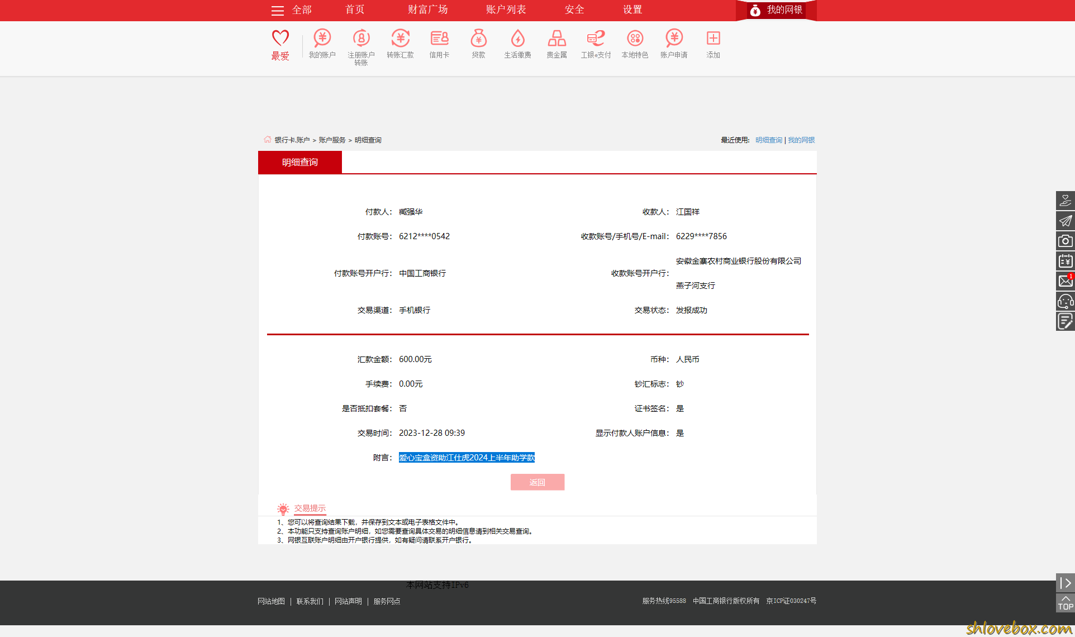The image size is (1075, 637).
Task: Open the 全部 hamburger menu
Action: pos(291,10)
